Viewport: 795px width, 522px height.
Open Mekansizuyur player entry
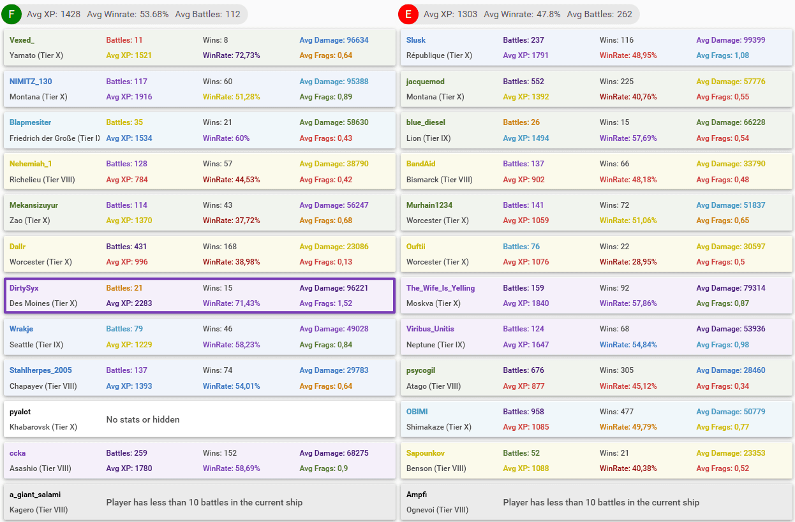[34, 205]
